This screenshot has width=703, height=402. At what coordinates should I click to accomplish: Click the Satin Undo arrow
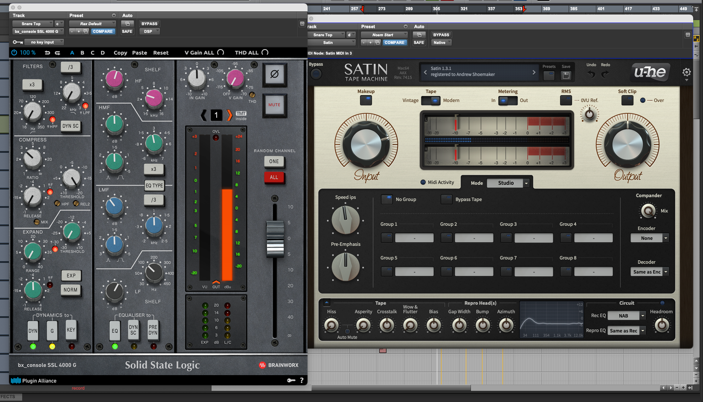[591, 74]
